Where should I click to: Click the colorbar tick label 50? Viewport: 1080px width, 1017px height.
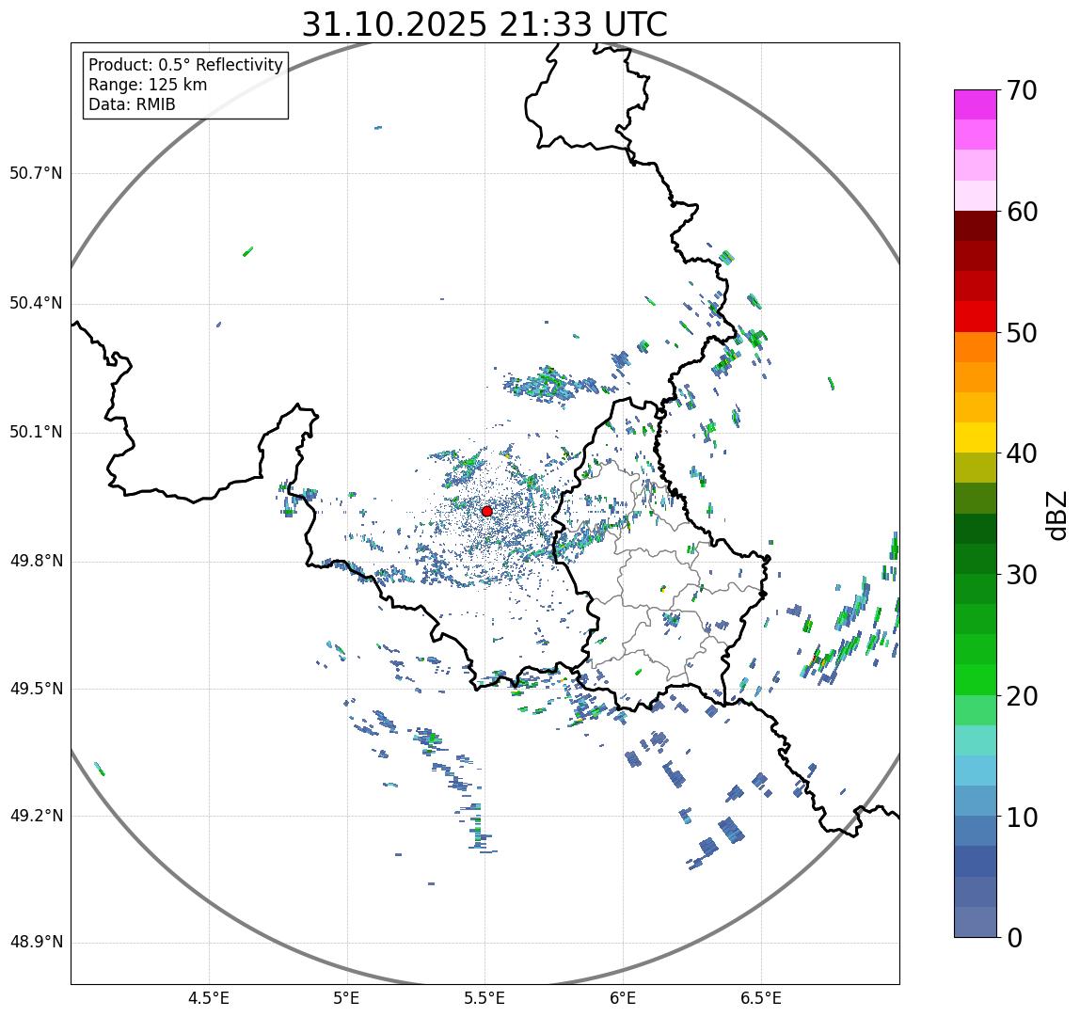1022,333
